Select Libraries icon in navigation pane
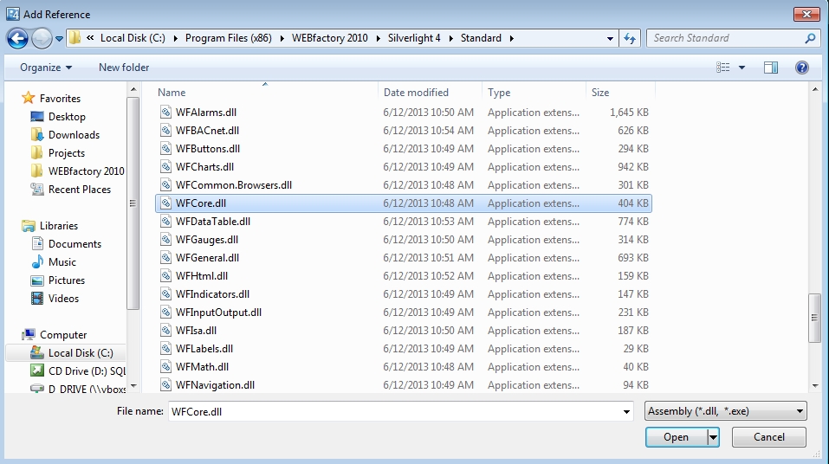829x464 pixels. (29, 226)
